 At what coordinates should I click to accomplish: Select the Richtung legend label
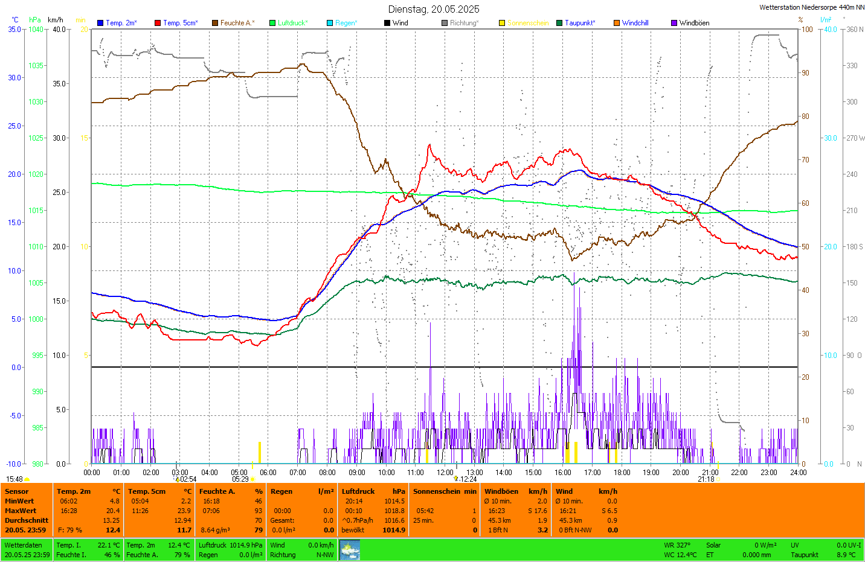[x=464, y=23]
